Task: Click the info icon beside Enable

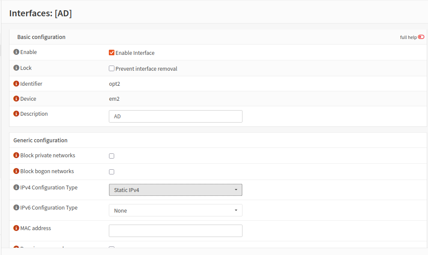Action: coord(16,52)
